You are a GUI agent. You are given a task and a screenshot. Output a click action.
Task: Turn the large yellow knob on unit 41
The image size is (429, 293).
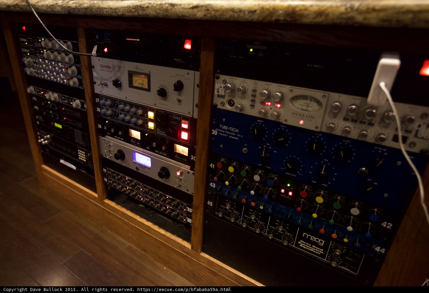pyautogui.click(x=231, y=169)
